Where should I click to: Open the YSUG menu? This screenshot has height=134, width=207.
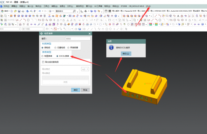(x=148, y=6)
